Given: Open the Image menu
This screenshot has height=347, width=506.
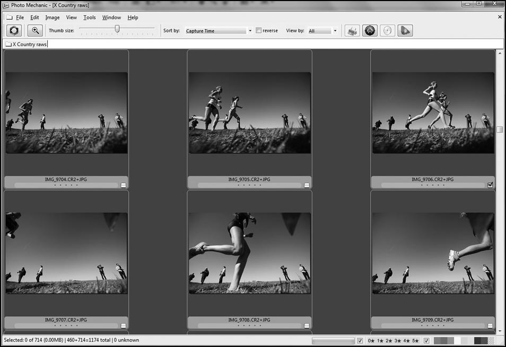Looking at the screenshot, I should pyautogui.click(x=53, y=18).
